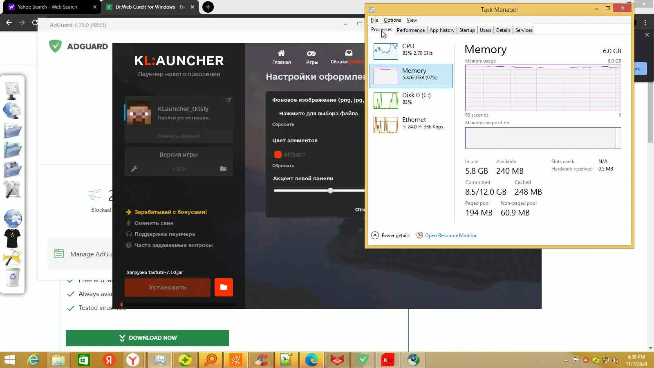Screen dimensions: 654x368
Task: Open the KLauncher Главная home icon
Action: pyautogui.click(x=281, y=53)
